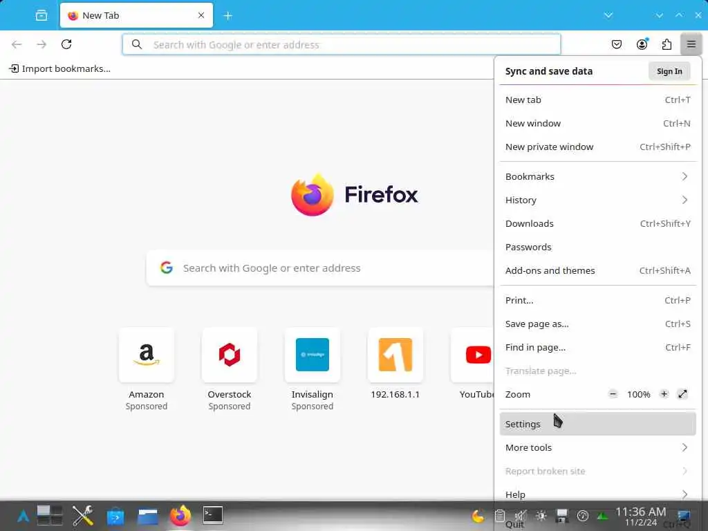Open Settings from the menu
708x531 pixels.
coord(598,424)
